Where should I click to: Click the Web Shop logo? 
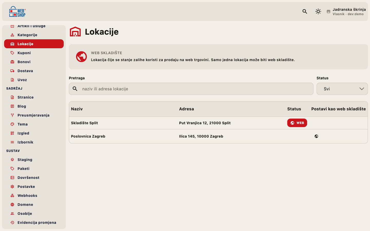point(17,12)
